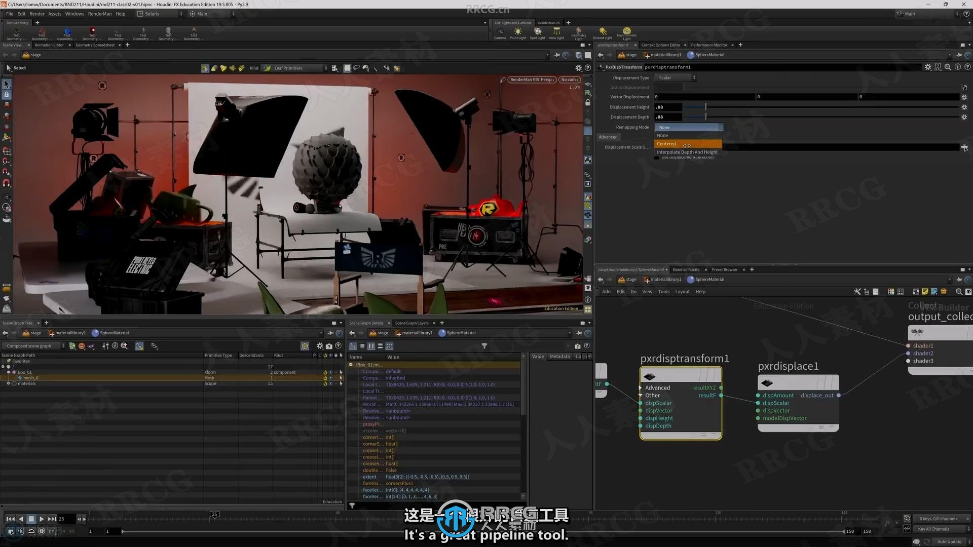The width and height of the screenshot is (973, 547).
Task: Open the No cam camera menu
Action: point(570,80)
